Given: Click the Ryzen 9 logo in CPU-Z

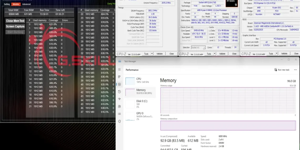Looking at the screenshot, I should click(232, 3).
